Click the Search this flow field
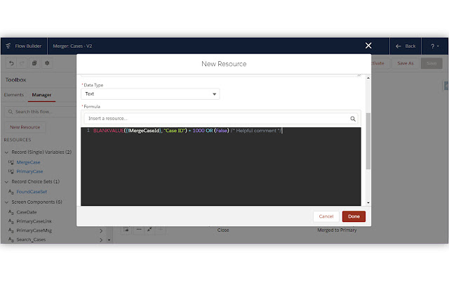 click(x=41, y=112)
